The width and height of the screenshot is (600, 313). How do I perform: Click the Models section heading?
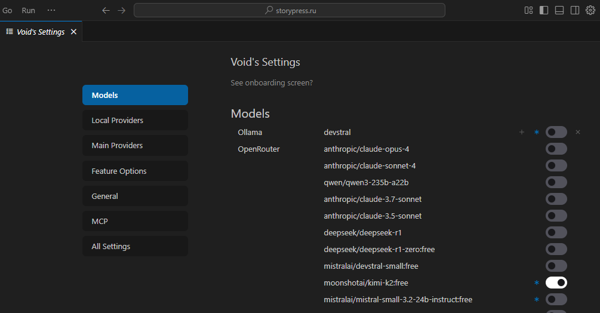[x=250, y=113]
